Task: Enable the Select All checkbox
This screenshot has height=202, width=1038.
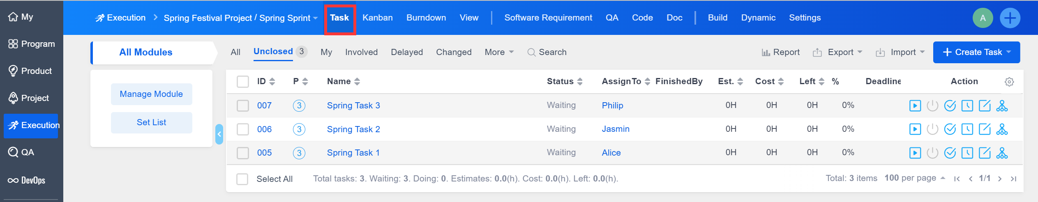Action: pos(242,179)
